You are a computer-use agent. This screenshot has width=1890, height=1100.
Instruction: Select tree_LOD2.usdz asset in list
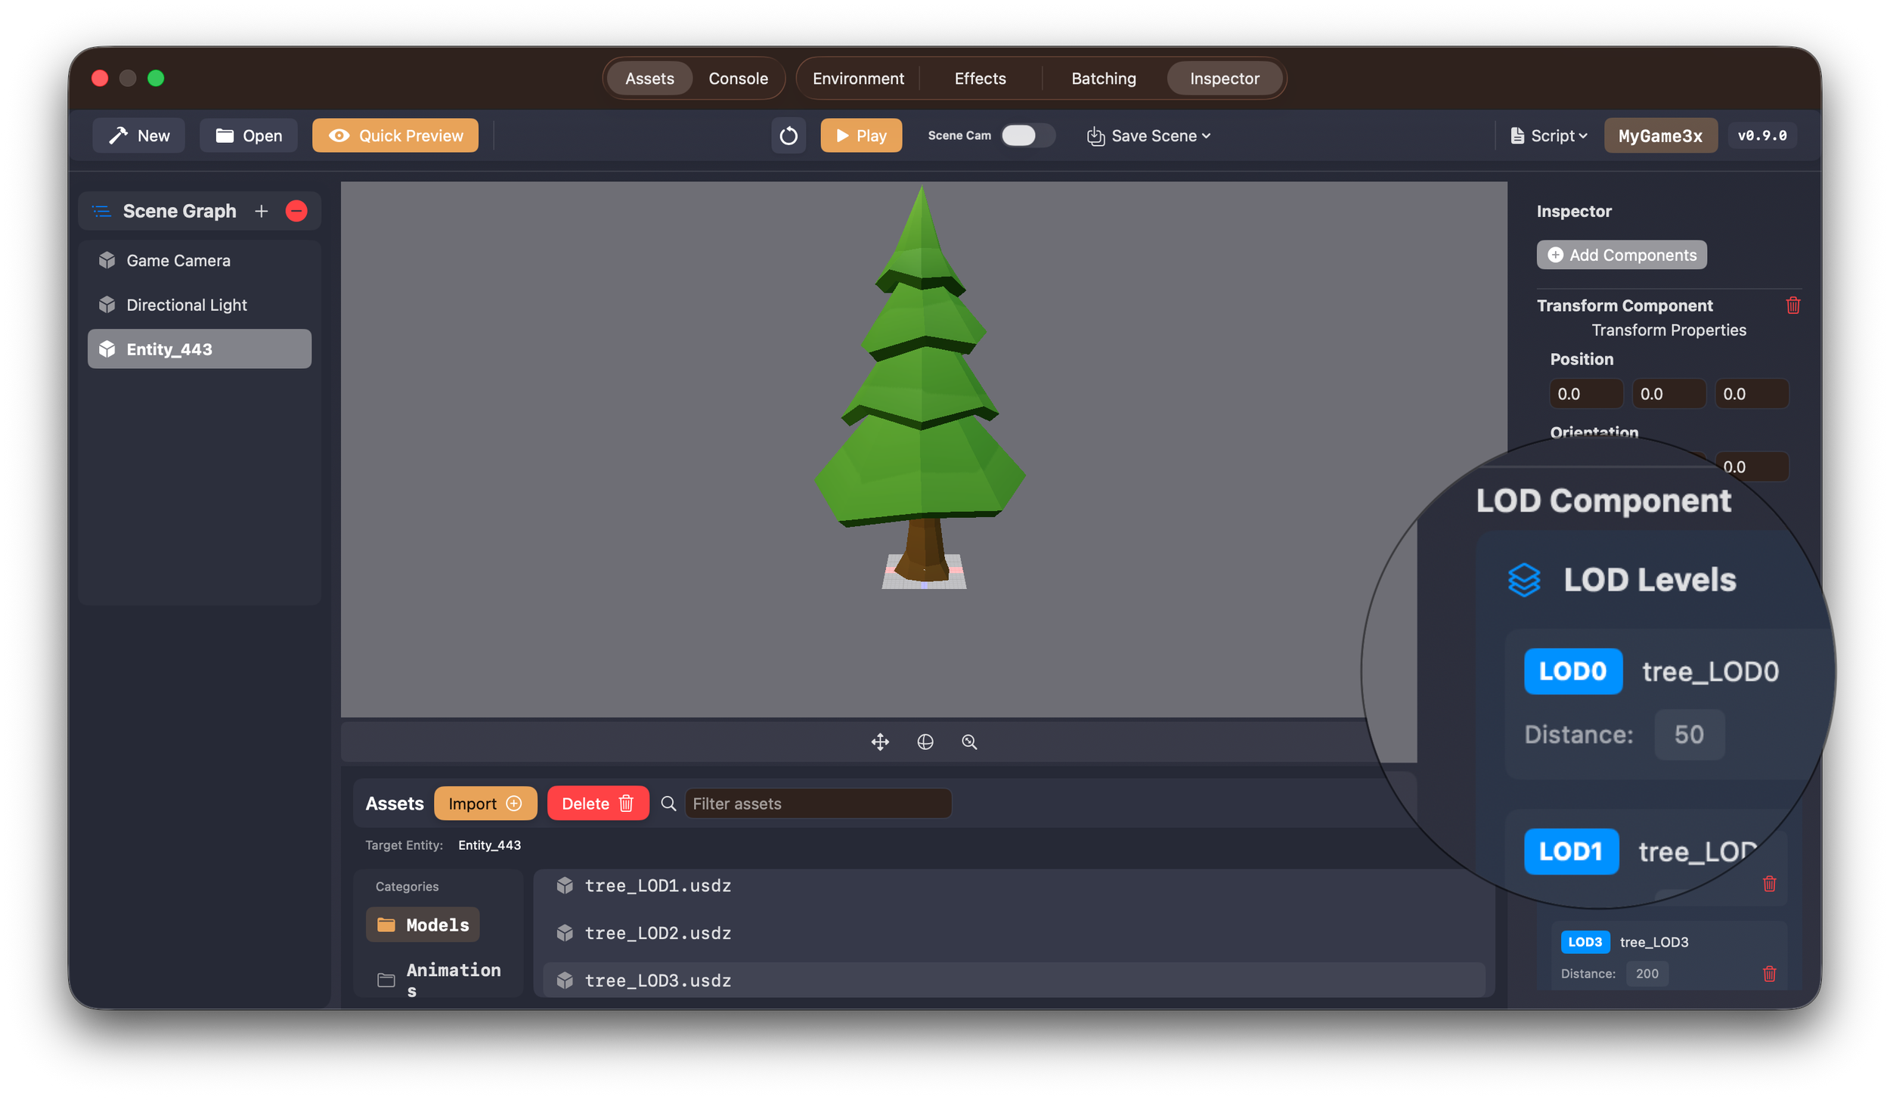658,933
